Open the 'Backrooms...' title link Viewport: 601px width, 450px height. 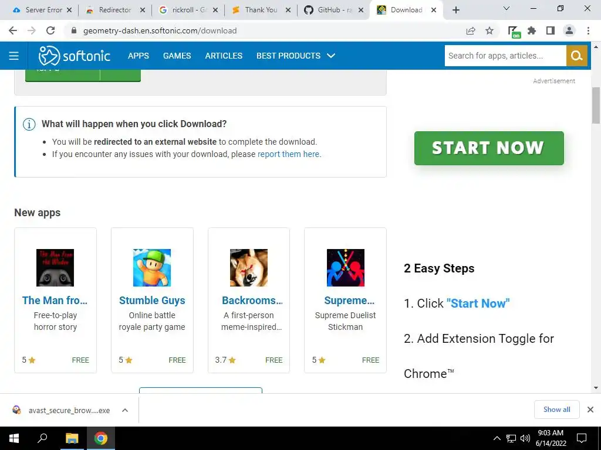click(252, 301)
